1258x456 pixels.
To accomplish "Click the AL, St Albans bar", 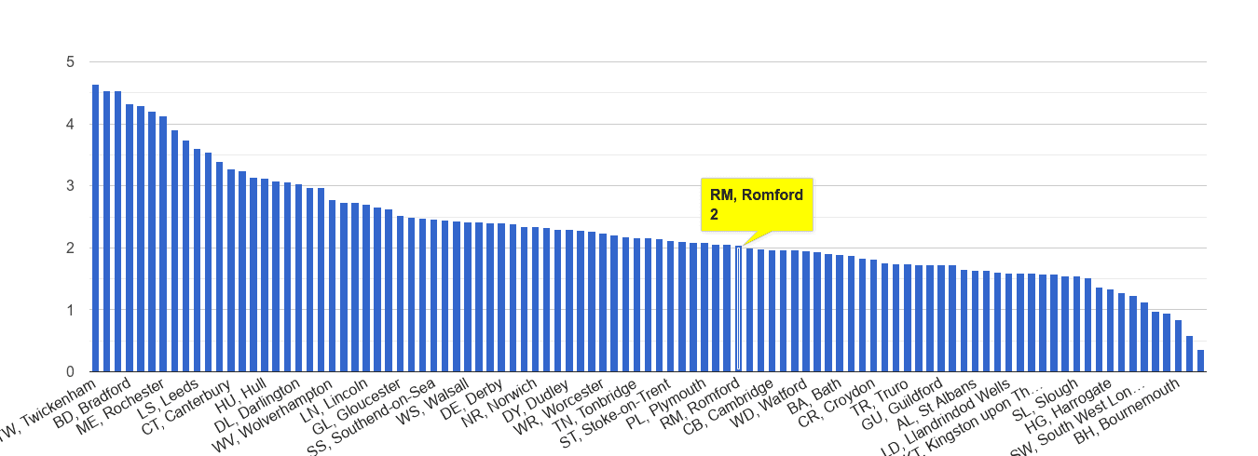I will 974,321.
